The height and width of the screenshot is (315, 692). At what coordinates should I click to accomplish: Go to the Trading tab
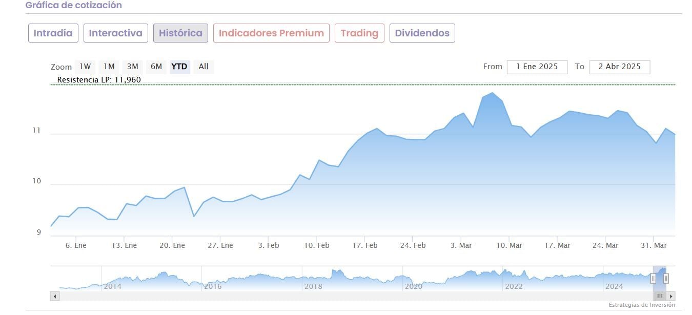[x=359, y=33]
